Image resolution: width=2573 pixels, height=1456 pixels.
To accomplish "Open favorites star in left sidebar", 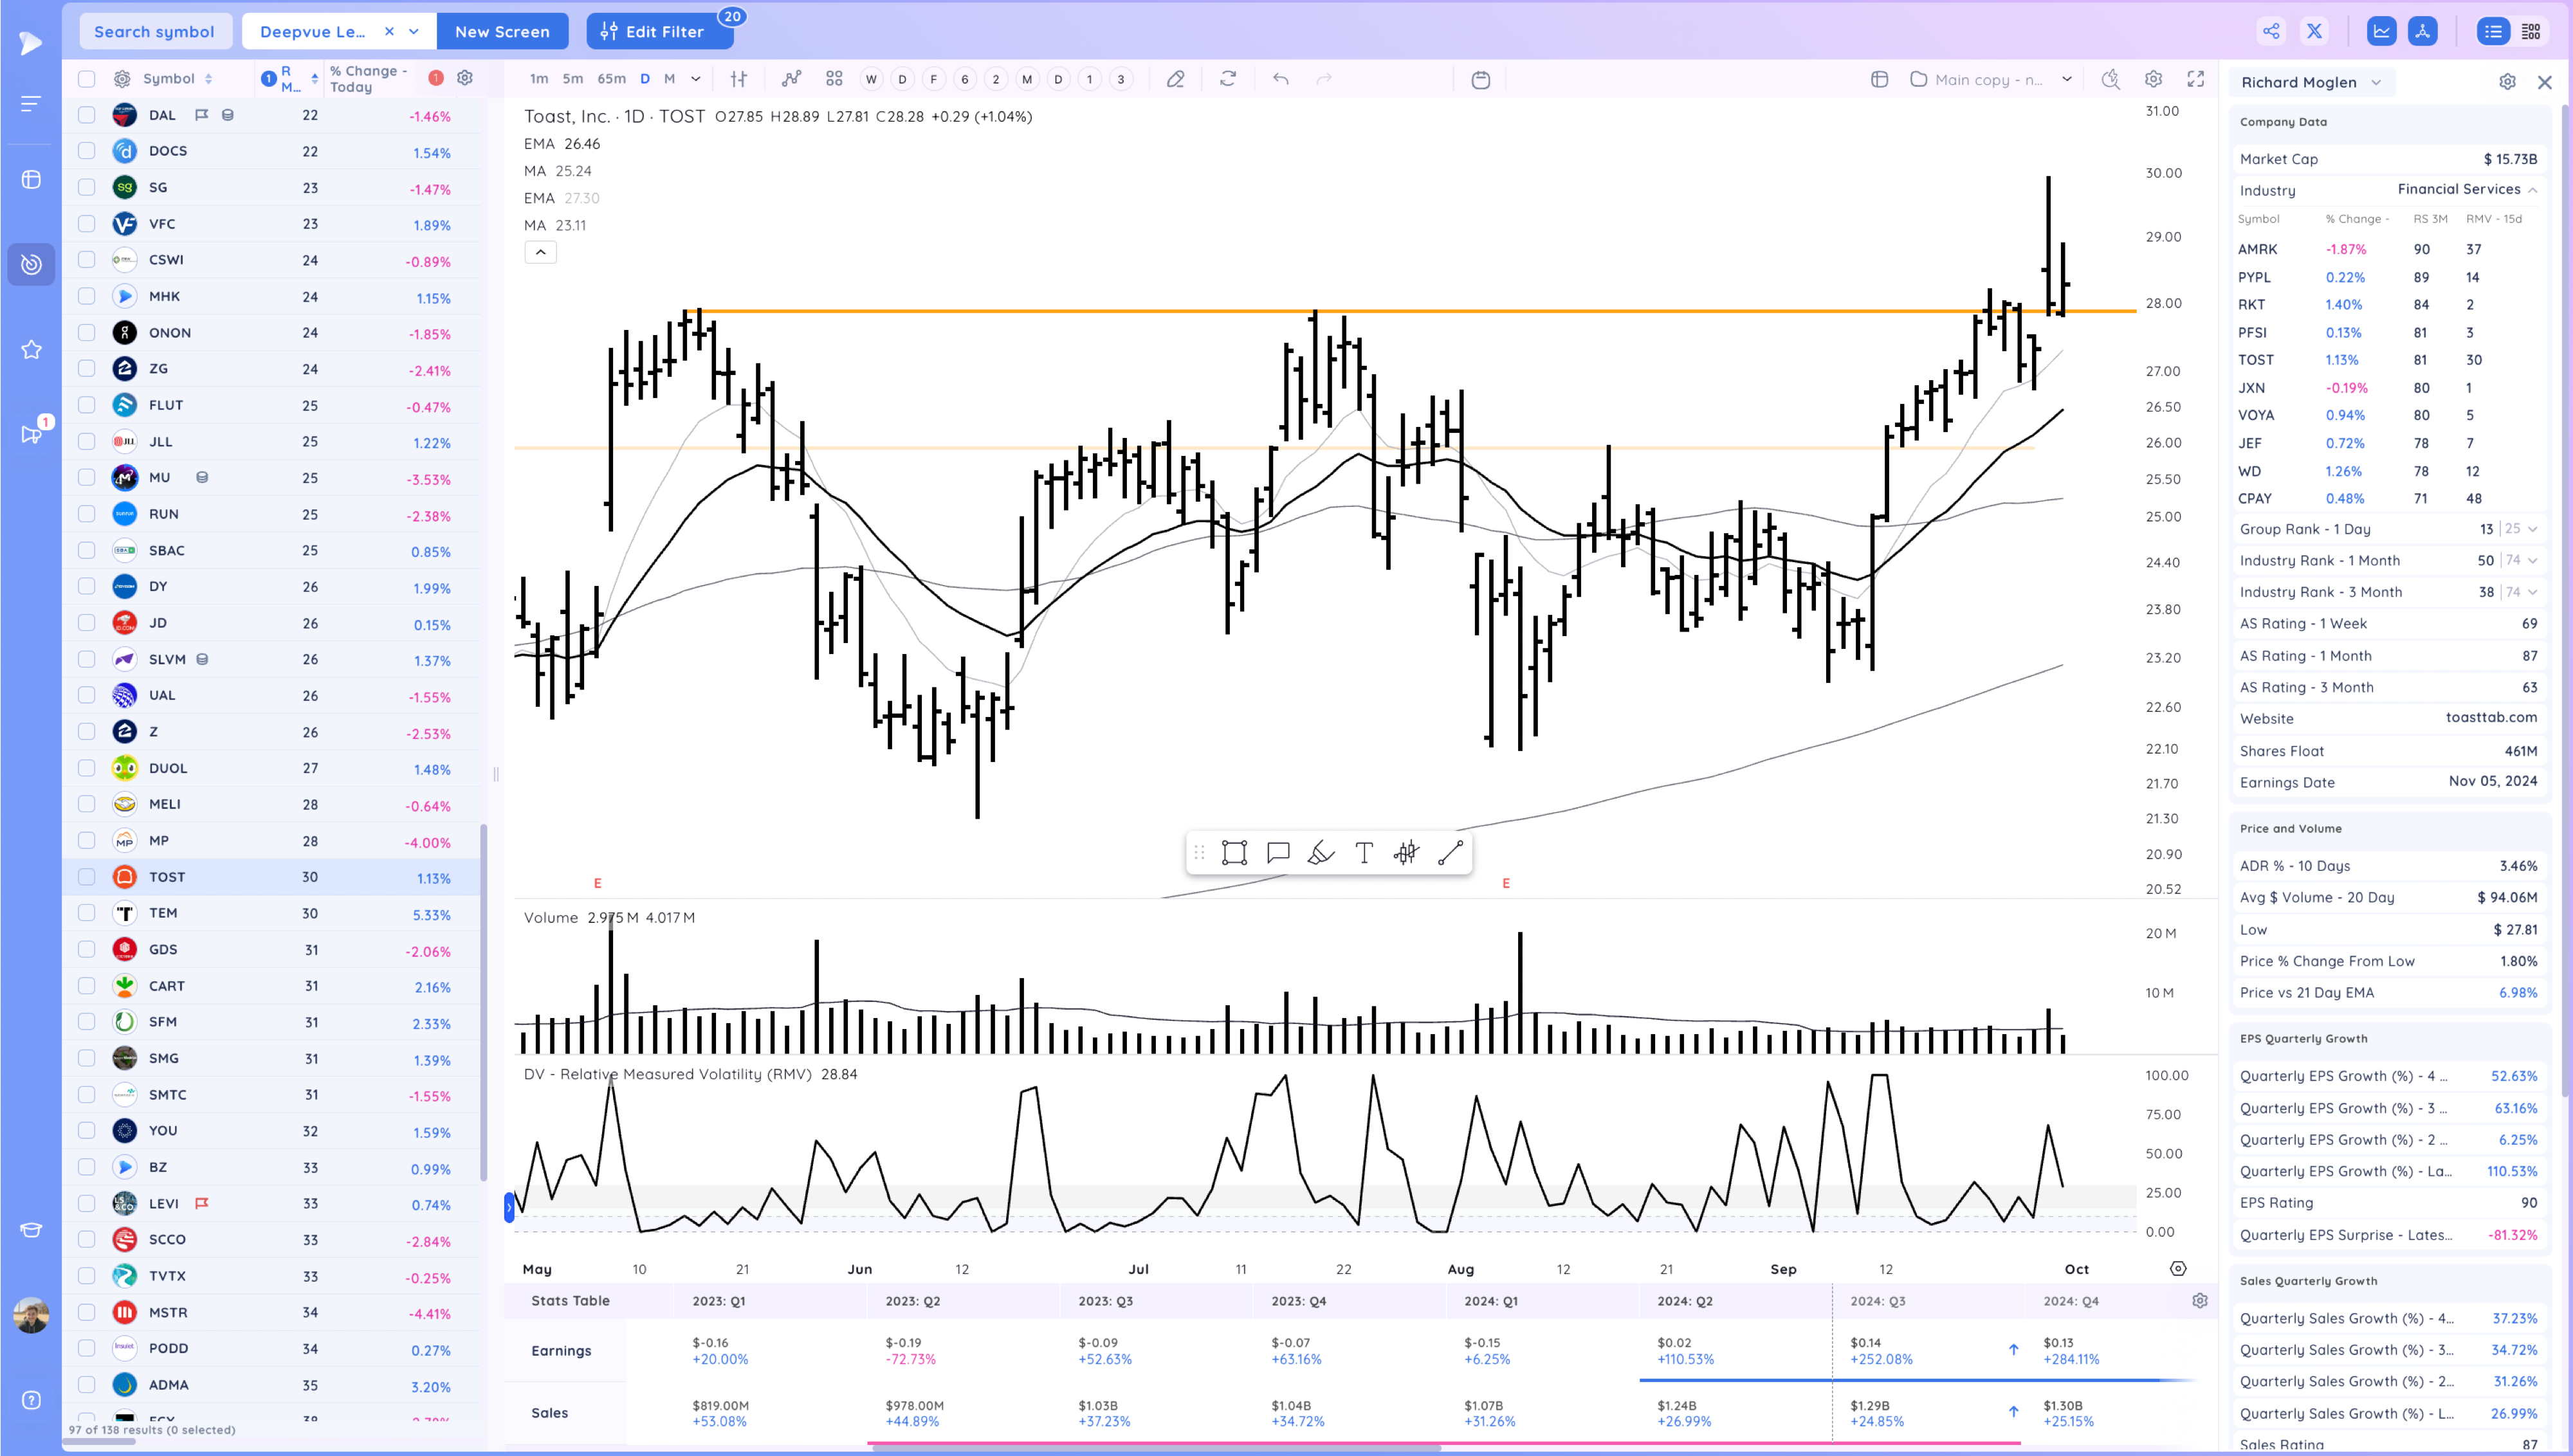I will coord(31,349).
